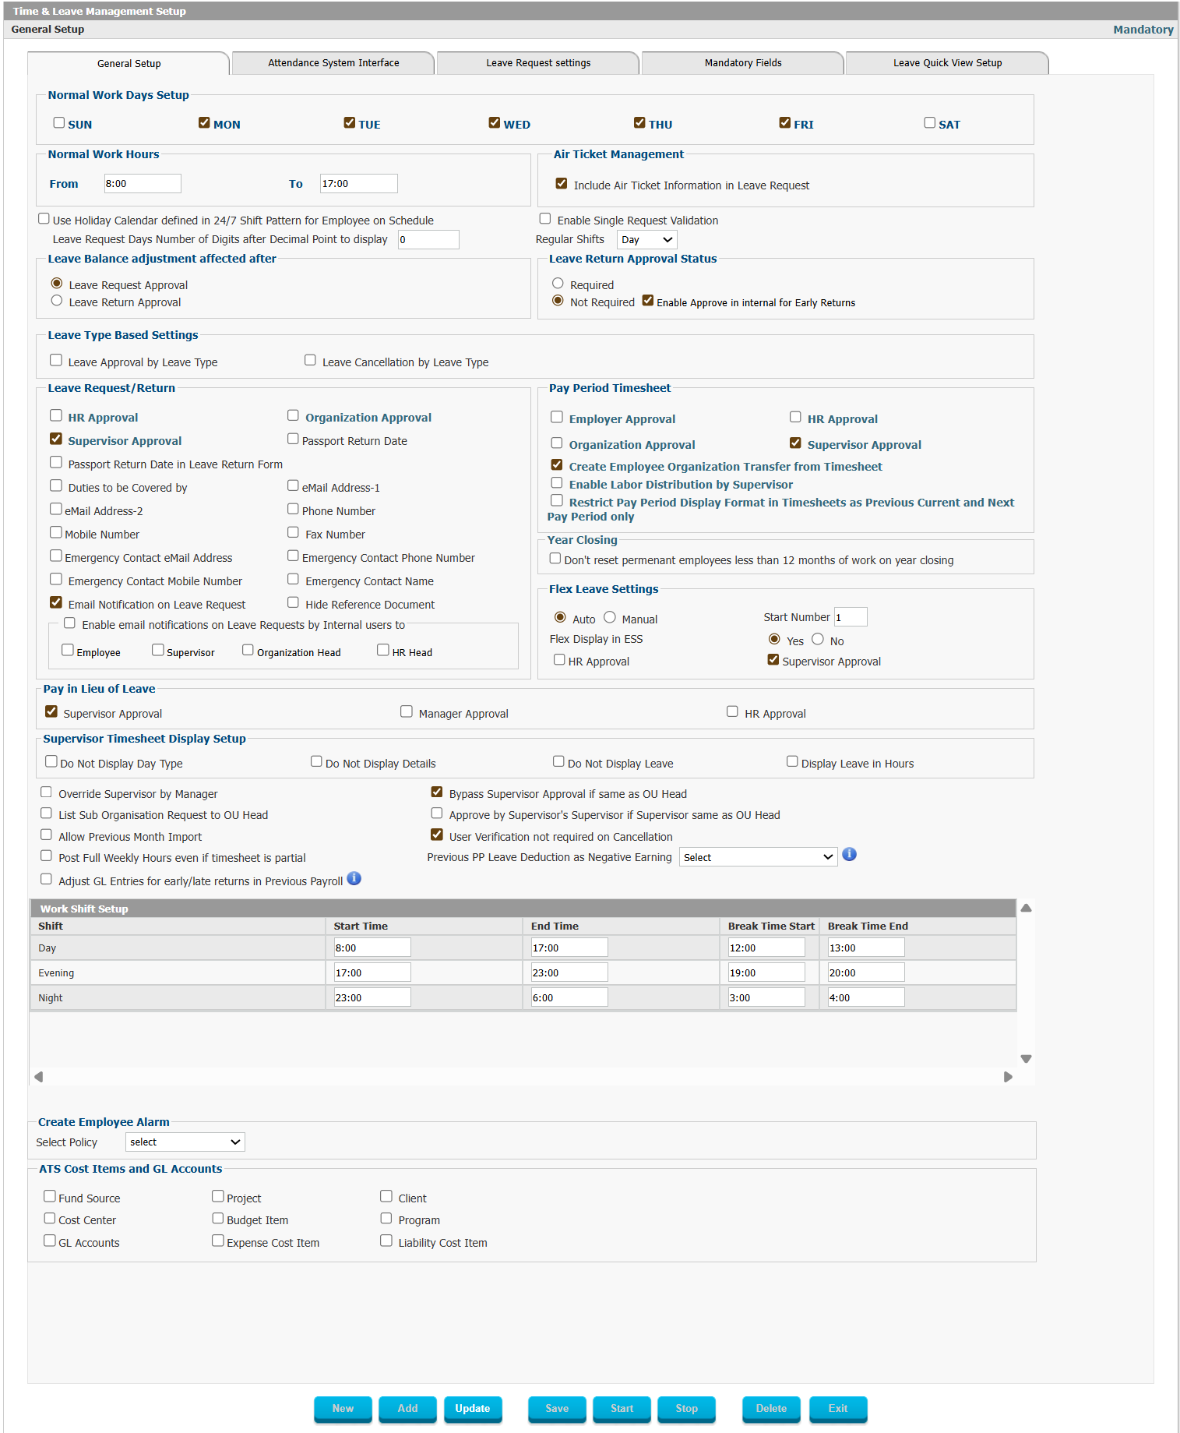Toggle Include Air Ticket Information in Leave Request
This screenshot has height=1433, width=1180.
(x=561, y=183)
